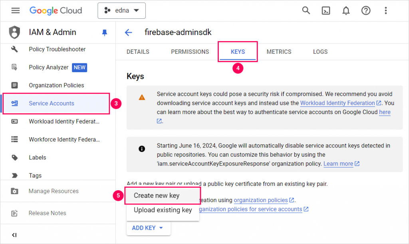Image resolution: width=409 pixels, height=244 pixels.
Task: Click the Manage Resources folder gear icon
Action: click(x=14, y=191)
